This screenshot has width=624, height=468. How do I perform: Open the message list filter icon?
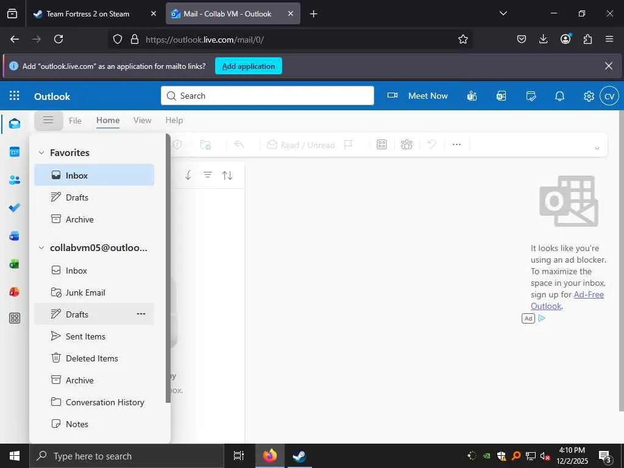point(208,175)
